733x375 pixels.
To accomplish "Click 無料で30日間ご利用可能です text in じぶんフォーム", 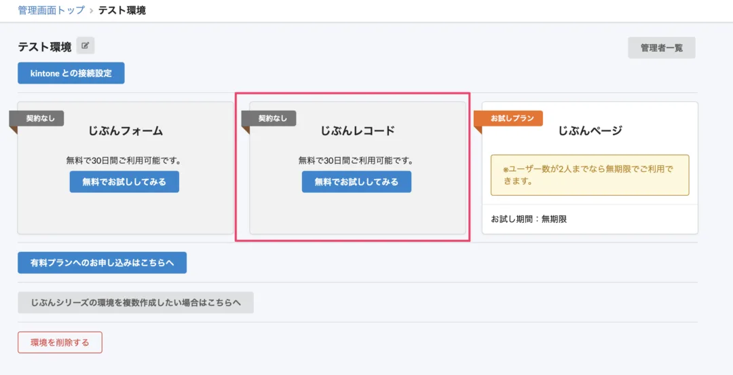I will (x=124, y=160).
